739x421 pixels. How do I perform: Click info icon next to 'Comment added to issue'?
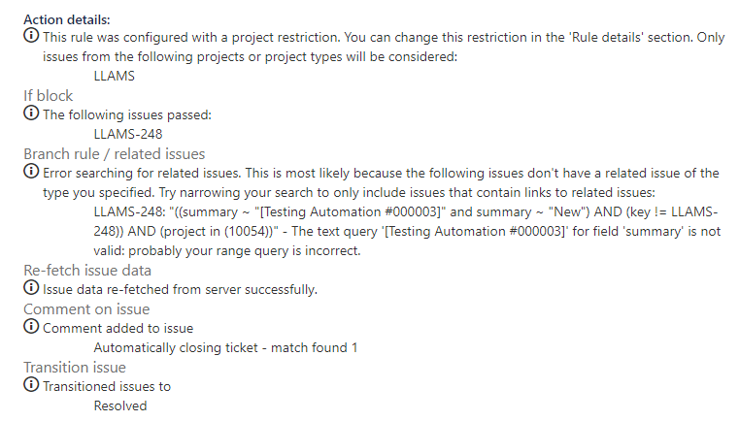31,326
